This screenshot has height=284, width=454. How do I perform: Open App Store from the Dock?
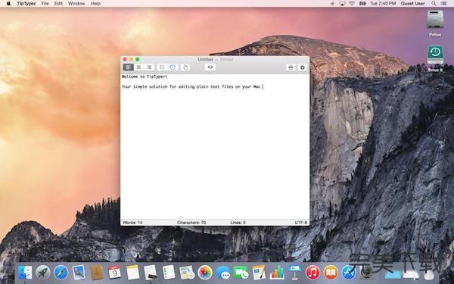coord(349,273)
